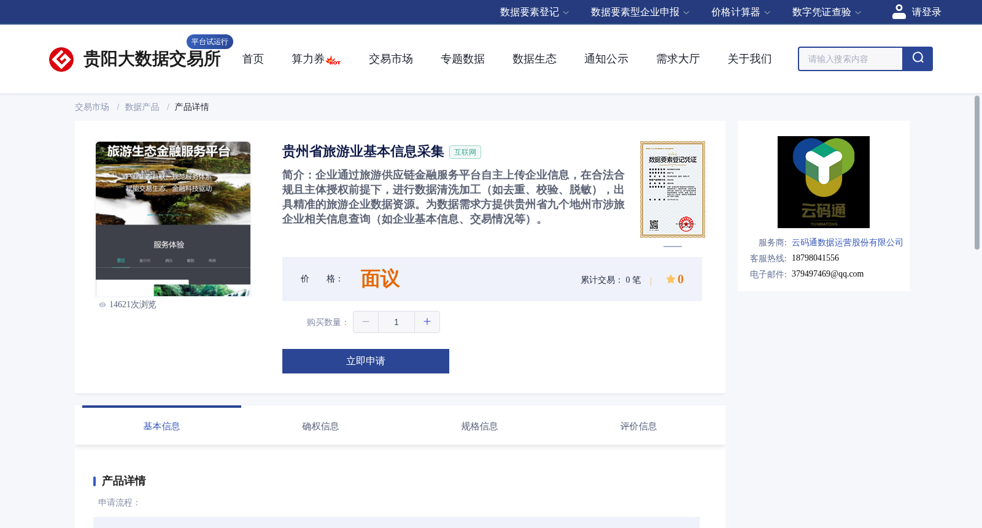982x528 pixels.
Task: Go to 首页 in the navigation
Action: 253,59
